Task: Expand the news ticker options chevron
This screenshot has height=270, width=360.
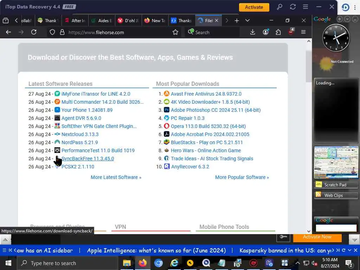Action: [349, 250]
